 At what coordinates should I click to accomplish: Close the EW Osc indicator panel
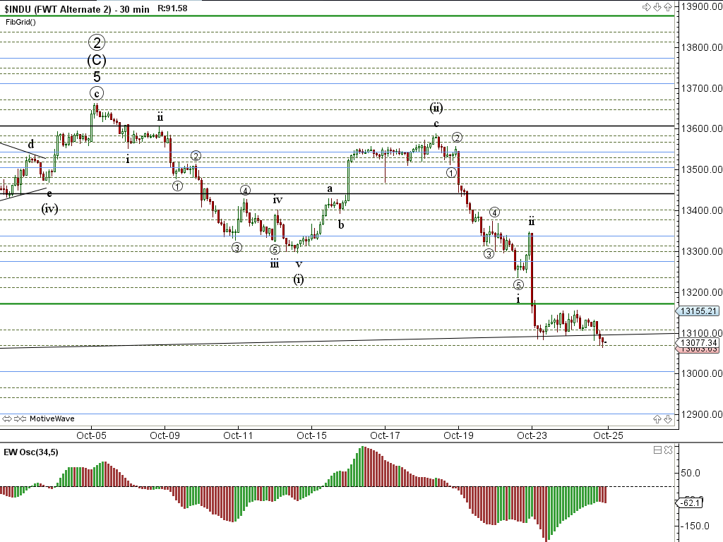[x=667, y=450]
